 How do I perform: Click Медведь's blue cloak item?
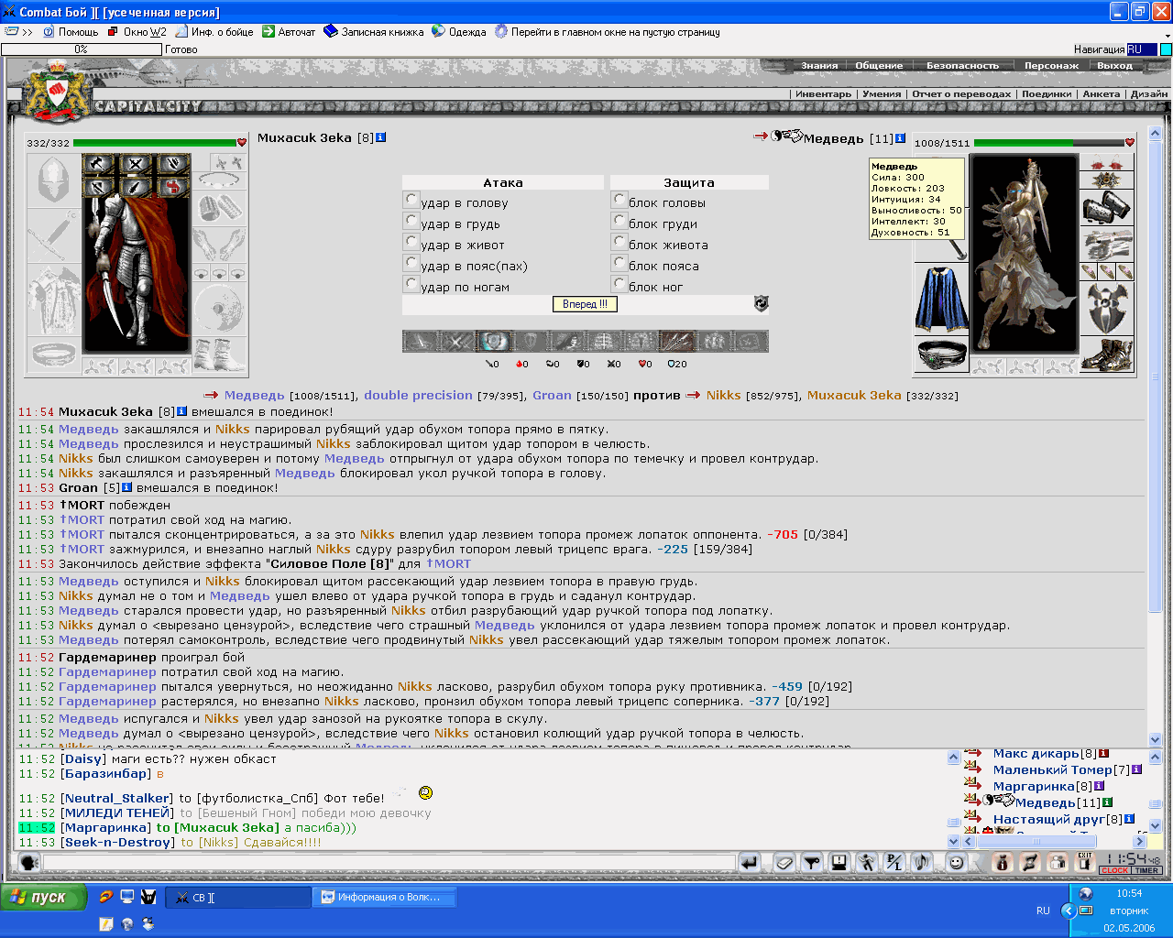click(x=941, y=300)
